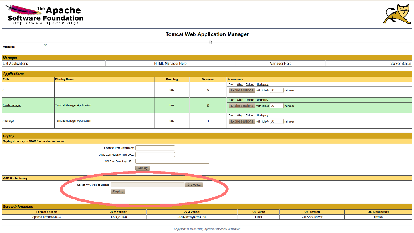Open sessions count 1 for /manager row
This screenshot has width=414, height=233.
(208, 121)
